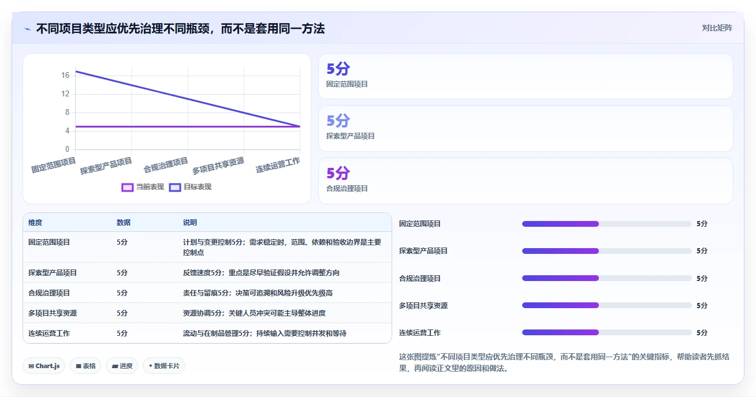The image size is (756, 397).
Task: Click the description starting 流动与在制品管理5分
Action: (265, 333)
